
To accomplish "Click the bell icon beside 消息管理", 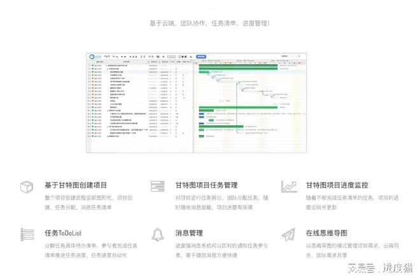I will point(158,234).
